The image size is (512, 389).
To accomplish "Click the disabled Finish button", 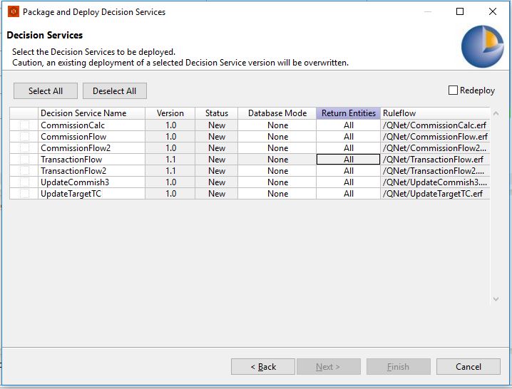I will coord(399,367).
